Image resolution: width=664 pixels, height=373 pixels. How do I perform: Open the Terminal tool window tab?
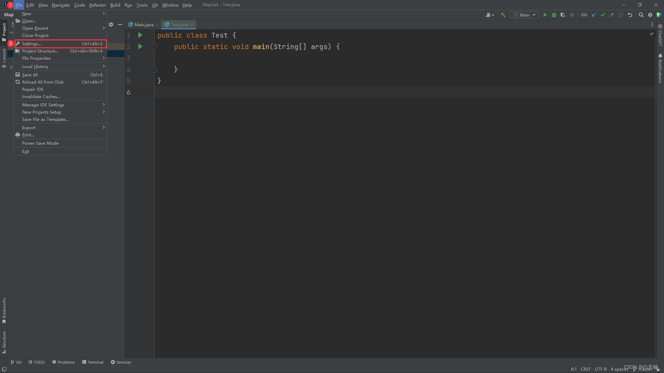click(93, 362)
